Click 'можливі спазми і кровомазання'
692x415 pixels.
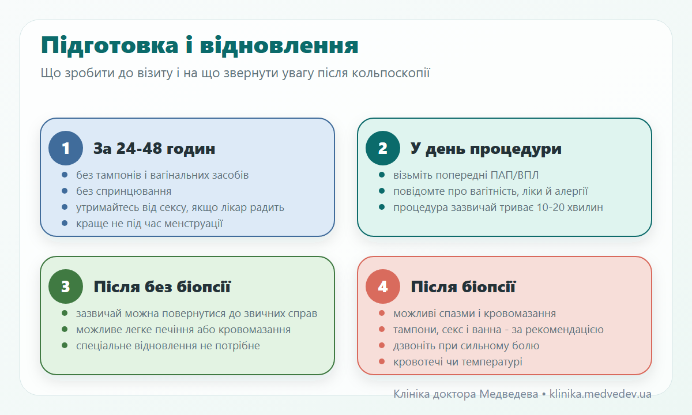(475, 314)
